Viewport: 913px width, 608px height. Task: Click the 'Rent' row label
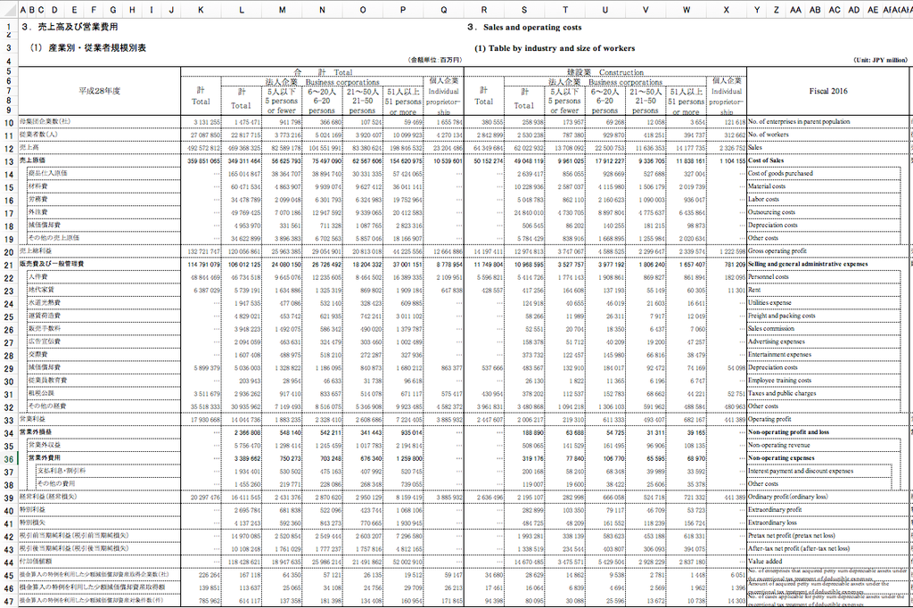coord(754,290)
